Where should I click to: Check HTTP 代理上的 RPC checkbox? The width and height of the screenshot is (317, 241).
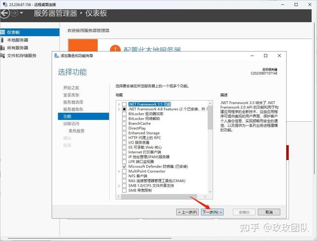[x=124, y=138]
